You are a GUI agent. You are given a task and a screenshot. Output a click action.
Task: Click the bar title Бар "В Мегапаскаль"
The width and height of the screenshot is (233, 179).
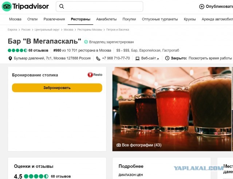(44, 41)
